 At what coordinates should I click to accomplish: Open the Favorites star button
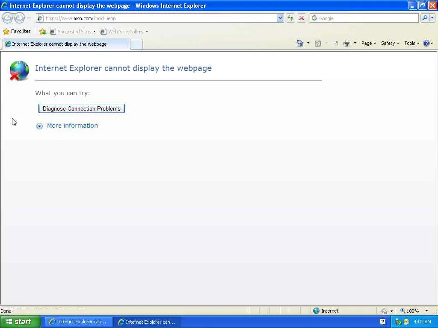[x=17, y=31]
